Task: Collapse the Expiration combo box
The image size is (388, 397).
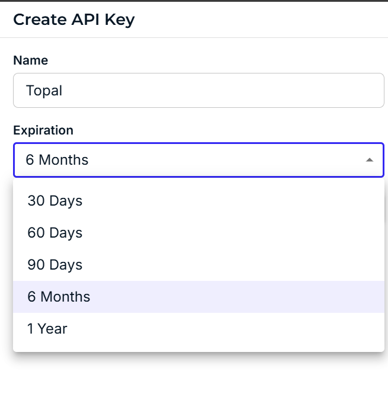Action: click(369, 160)
